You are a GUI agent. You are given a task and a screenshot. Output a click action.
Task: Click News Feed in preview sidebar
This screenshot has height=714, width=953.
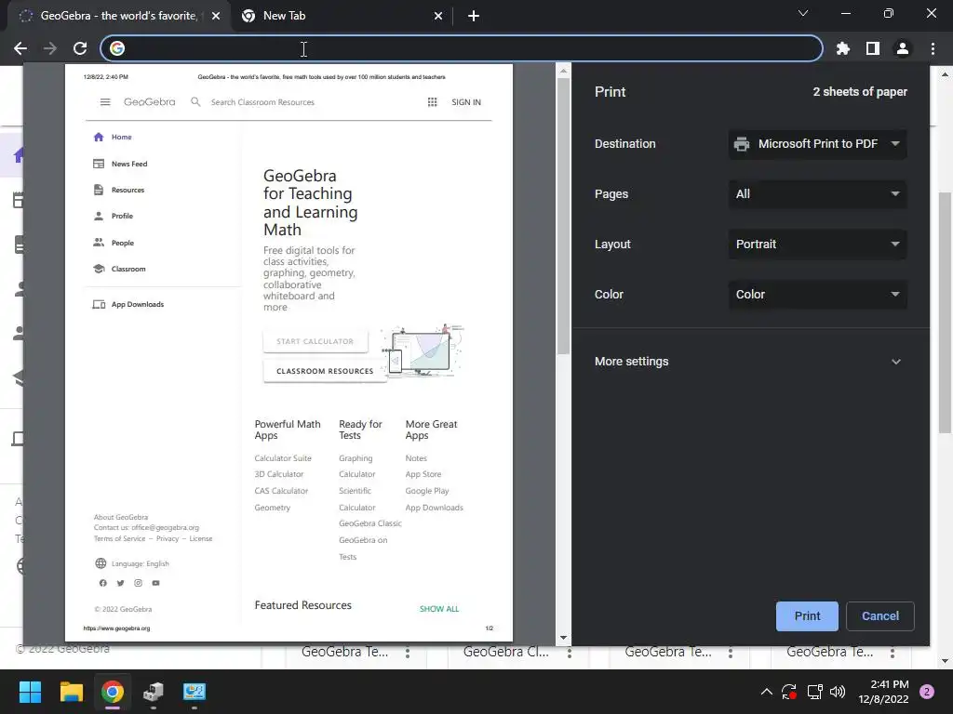pos(120,164)
